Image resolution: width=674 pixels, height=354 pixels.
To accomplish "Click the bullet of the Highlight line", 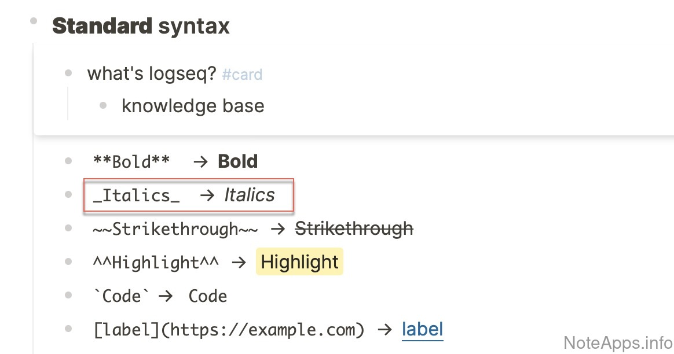I will pos(68,261).
